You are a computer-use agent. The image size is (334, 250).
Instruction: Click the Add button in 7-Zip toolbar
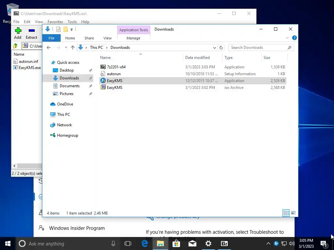tap(18, 33)
